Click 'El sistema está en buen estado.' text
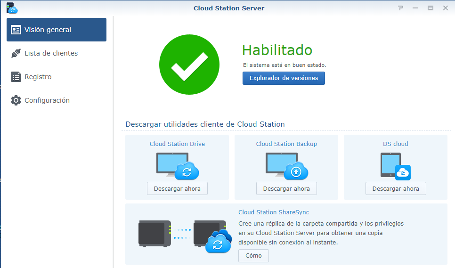Viewport: 455px width, 268px height. pos(284,65)
